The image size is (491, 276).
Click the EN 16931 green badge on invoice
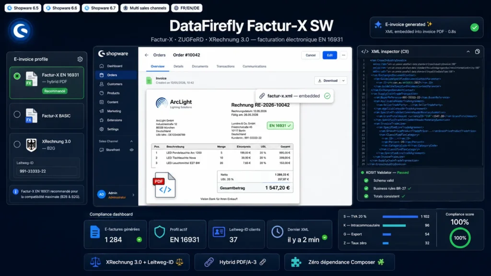pos(280,126)
